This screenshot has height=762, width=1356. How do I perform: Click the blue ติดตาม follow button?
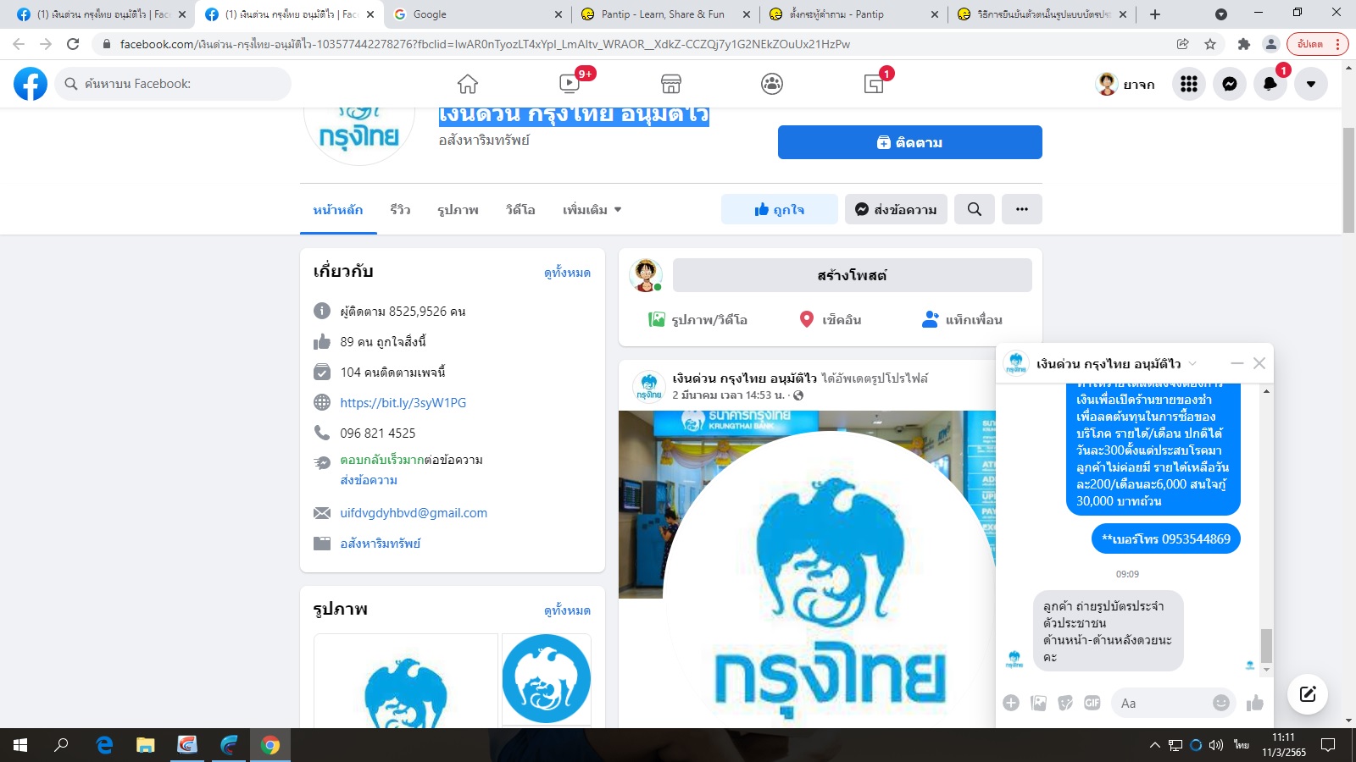coord(910,142)
